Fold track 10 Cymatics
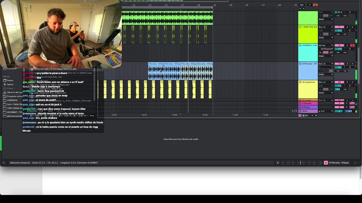This screenshot has width=362, height=203. point(300,82)
